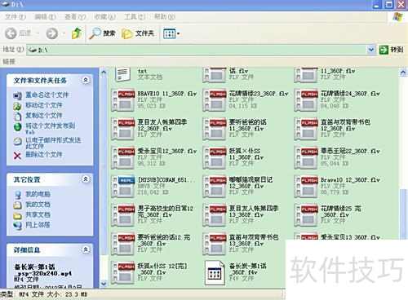408x300 pixels.
Task: Open 我的文档 in other places
Action: pos(38,205)
